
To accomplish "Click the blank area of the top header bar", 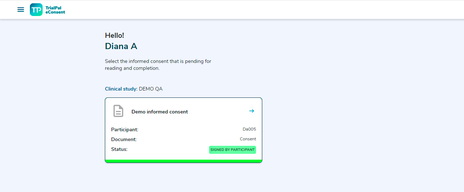I will tap(255, 9).
